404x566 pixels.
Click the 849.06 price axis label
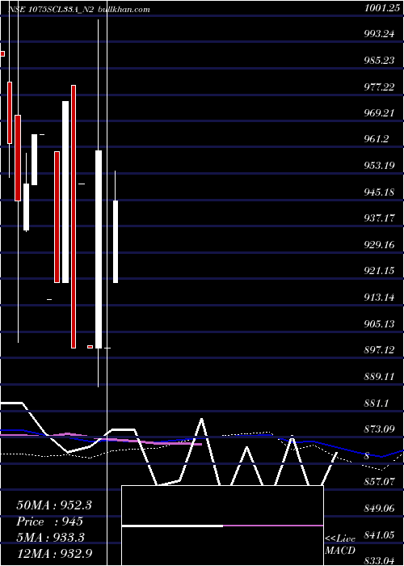(379, 509)
